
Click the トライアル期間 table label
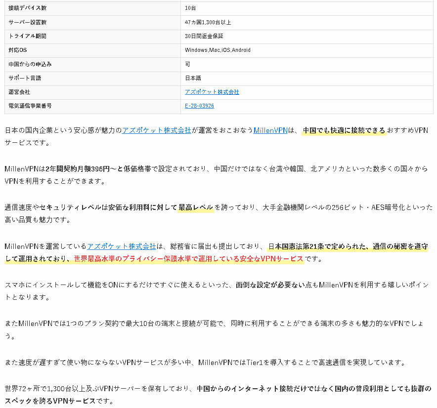click(x=28, y=36)
